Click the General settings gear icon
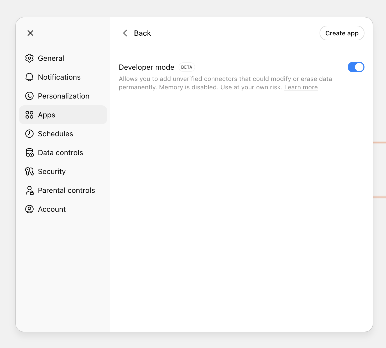Screen dimensions: 386x348 [29, 58]
